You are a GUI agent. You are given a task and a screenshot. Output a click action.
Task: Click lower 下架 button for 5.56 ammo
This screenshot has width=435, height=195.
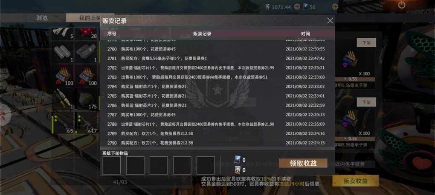click(366, 102)
